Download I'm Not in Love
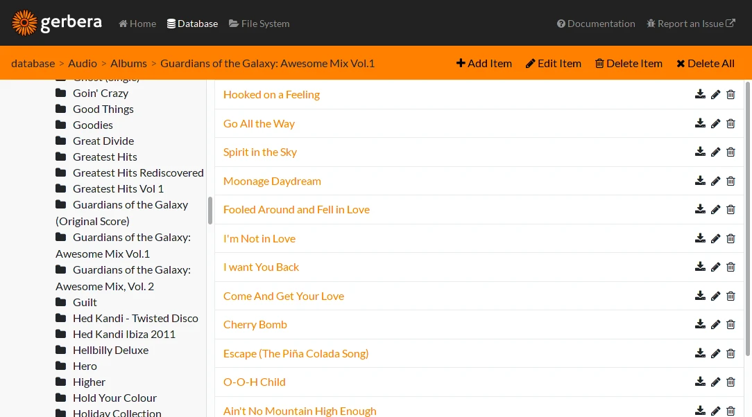Image resolution: width=752 pixels, height=417 pixels. (x=700, y=238)
